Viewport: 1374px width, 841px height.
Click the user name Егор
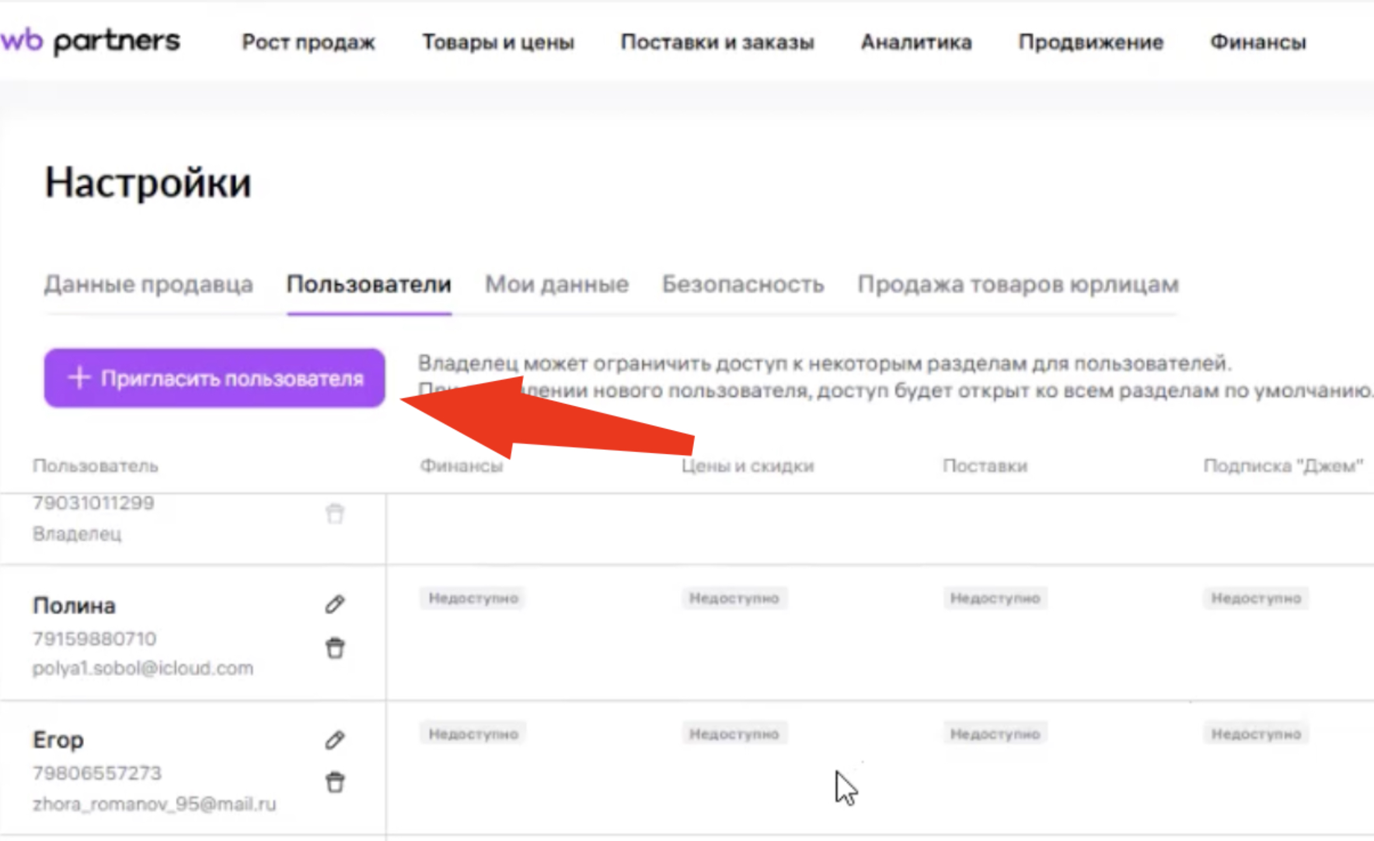pyautogui.click(x=58, y=740)
